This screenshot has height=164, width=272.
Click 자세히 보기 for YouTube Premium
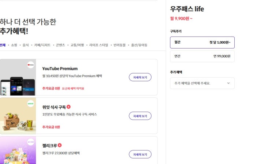(x=140, y=77)
